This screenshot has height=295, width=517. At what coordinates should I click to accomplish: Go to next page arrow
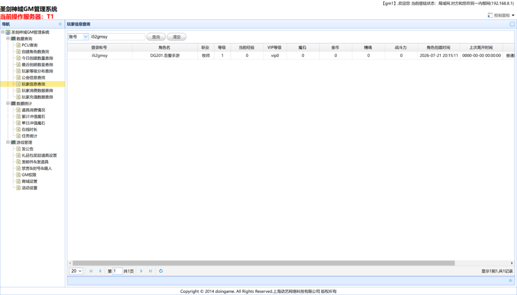click(x=141, y=271)
